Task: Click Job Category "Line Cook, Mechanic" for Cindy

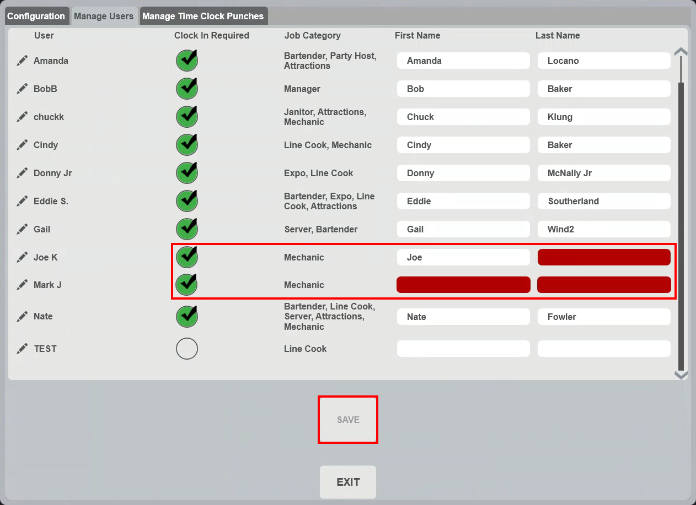Action: pyautogui.click(x=328, y=145)
